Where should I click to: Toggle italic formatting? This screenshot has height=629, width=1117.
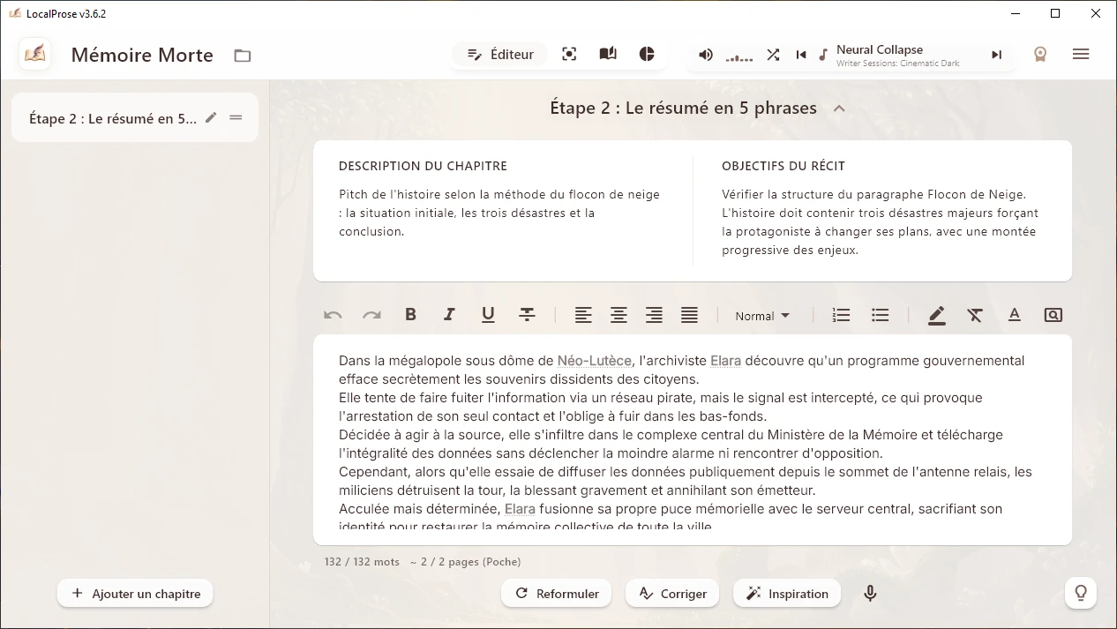(x=449, y=315)
